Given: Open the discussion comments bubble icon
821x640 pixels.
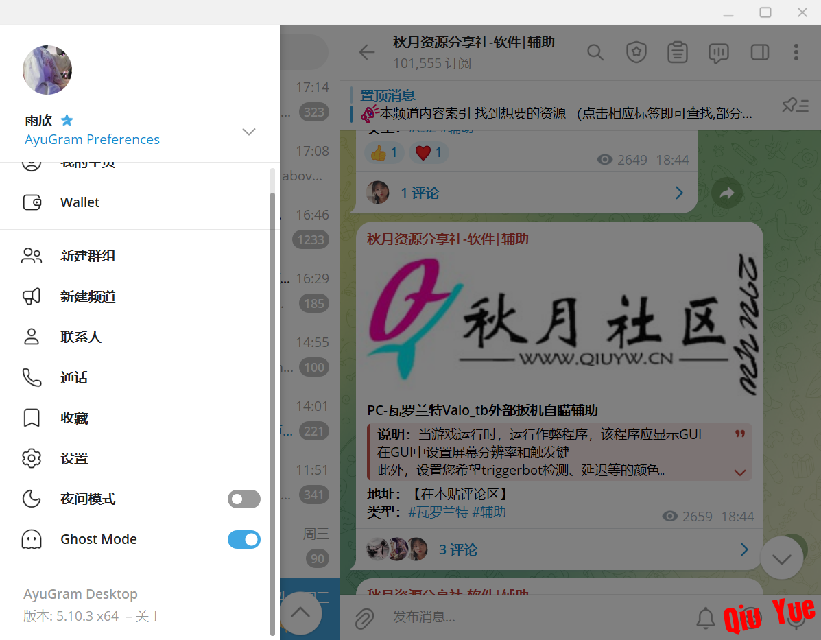Looking at the screenshot, I should coord(718,52).
